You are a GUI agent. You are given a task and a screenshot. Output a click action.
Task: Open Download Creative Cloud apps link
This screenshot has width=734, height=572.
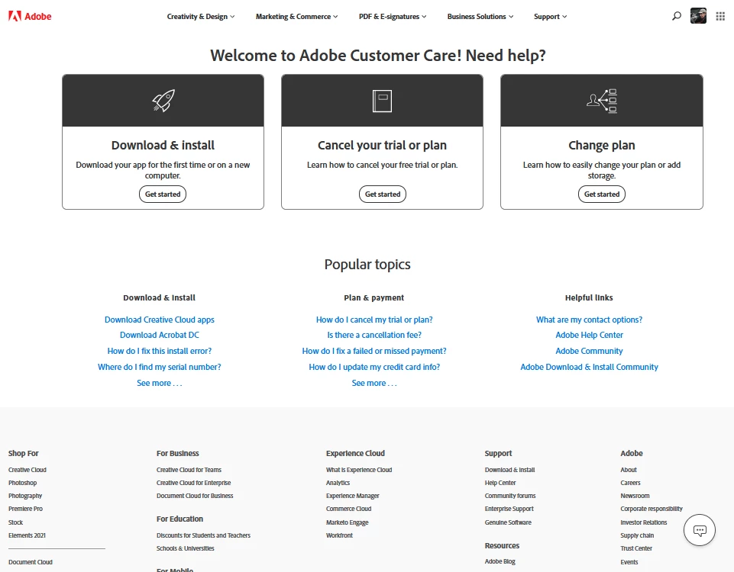(x=159, y=320)
